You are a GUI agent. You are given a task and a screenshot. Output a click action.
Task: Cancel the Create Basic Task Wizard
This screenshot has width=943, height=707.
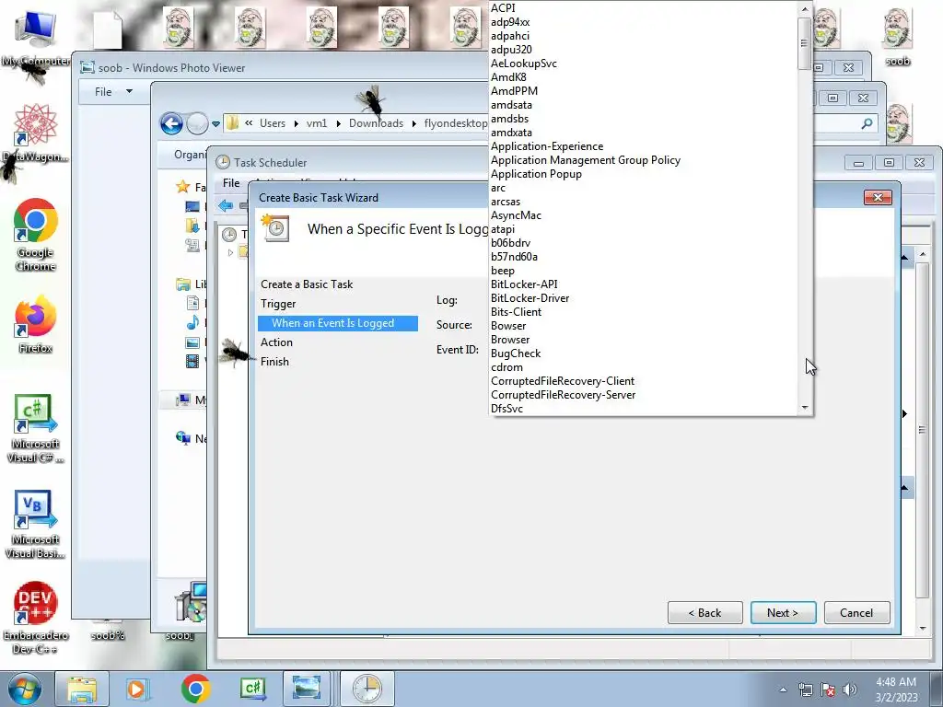[x=856, y=612]
